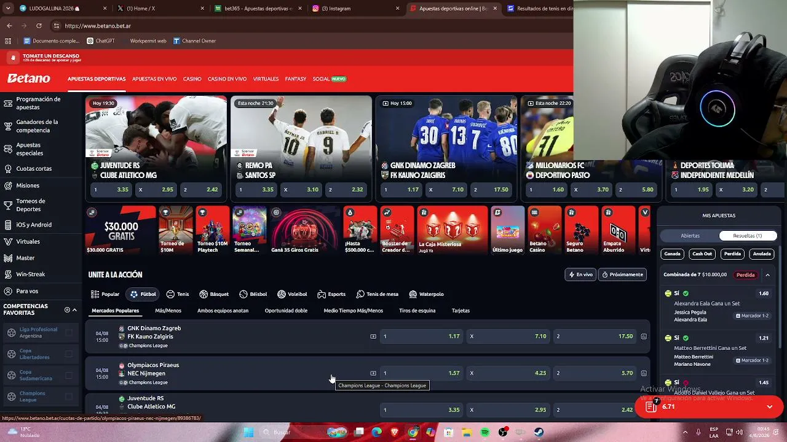
Task: Collapse the Competencias Favoritas section
Action: (x=74, y=310)
